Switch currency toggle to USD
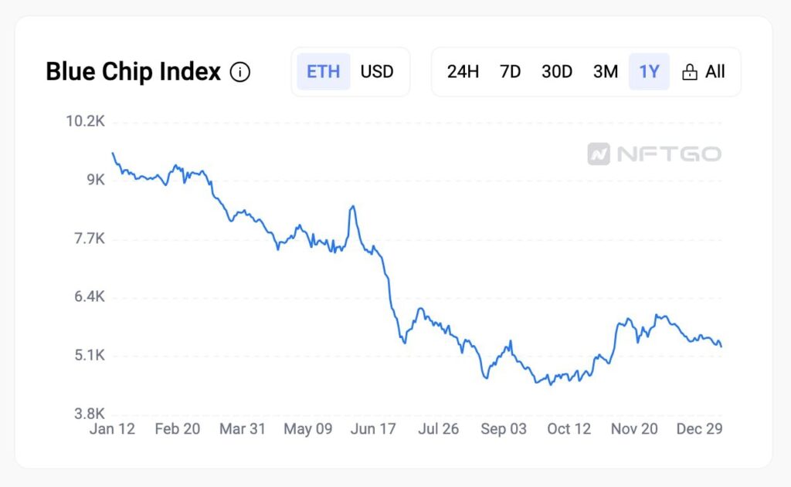 (x=377, y=72)
